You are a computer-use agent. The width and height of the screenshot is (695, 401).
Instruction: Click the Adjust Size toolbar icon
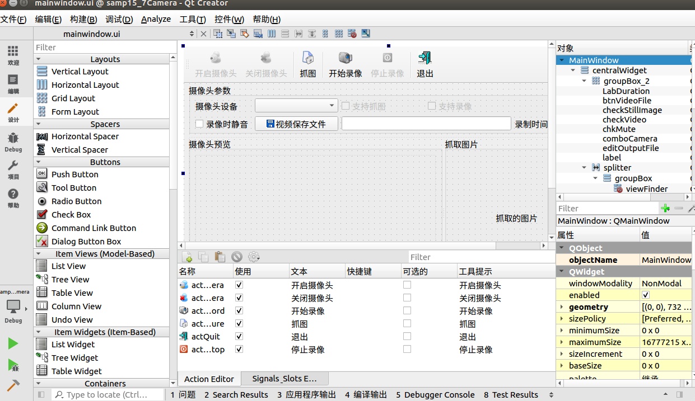pos(366,34)
